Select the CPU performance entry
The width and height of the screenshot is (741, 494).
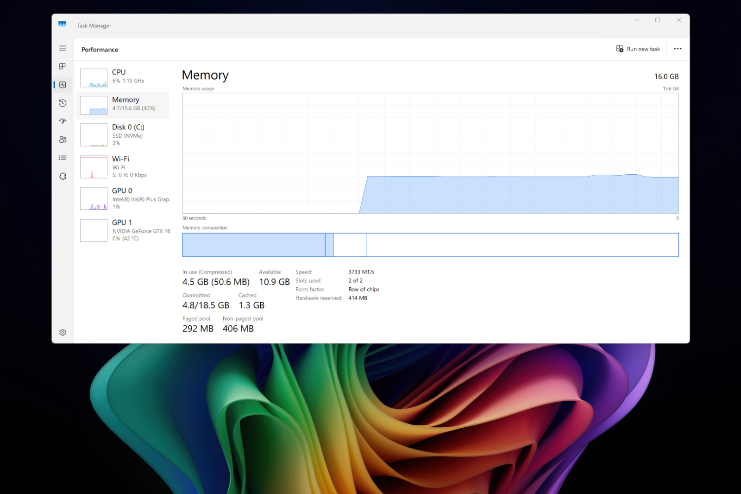click(122, 77)
